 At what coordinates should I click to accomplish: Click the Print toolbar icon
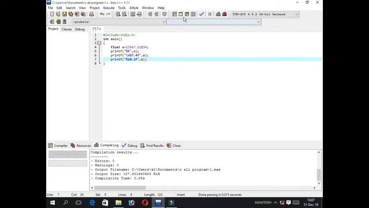pos(92,14)
